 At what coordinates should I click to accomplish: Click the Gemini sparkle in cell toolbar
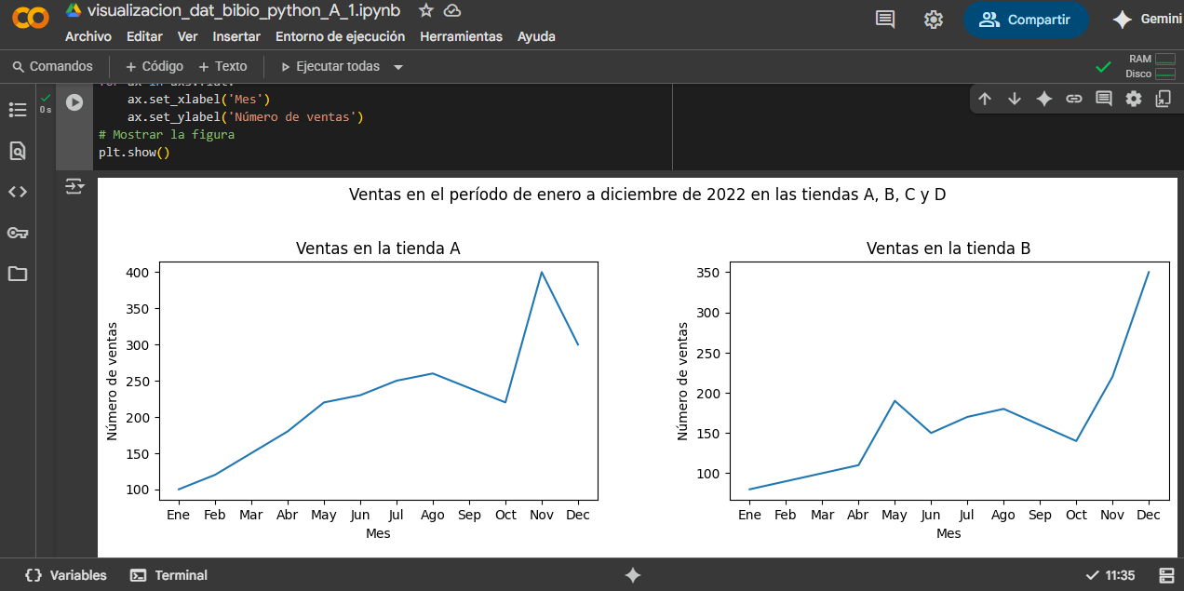[1044, 99]
